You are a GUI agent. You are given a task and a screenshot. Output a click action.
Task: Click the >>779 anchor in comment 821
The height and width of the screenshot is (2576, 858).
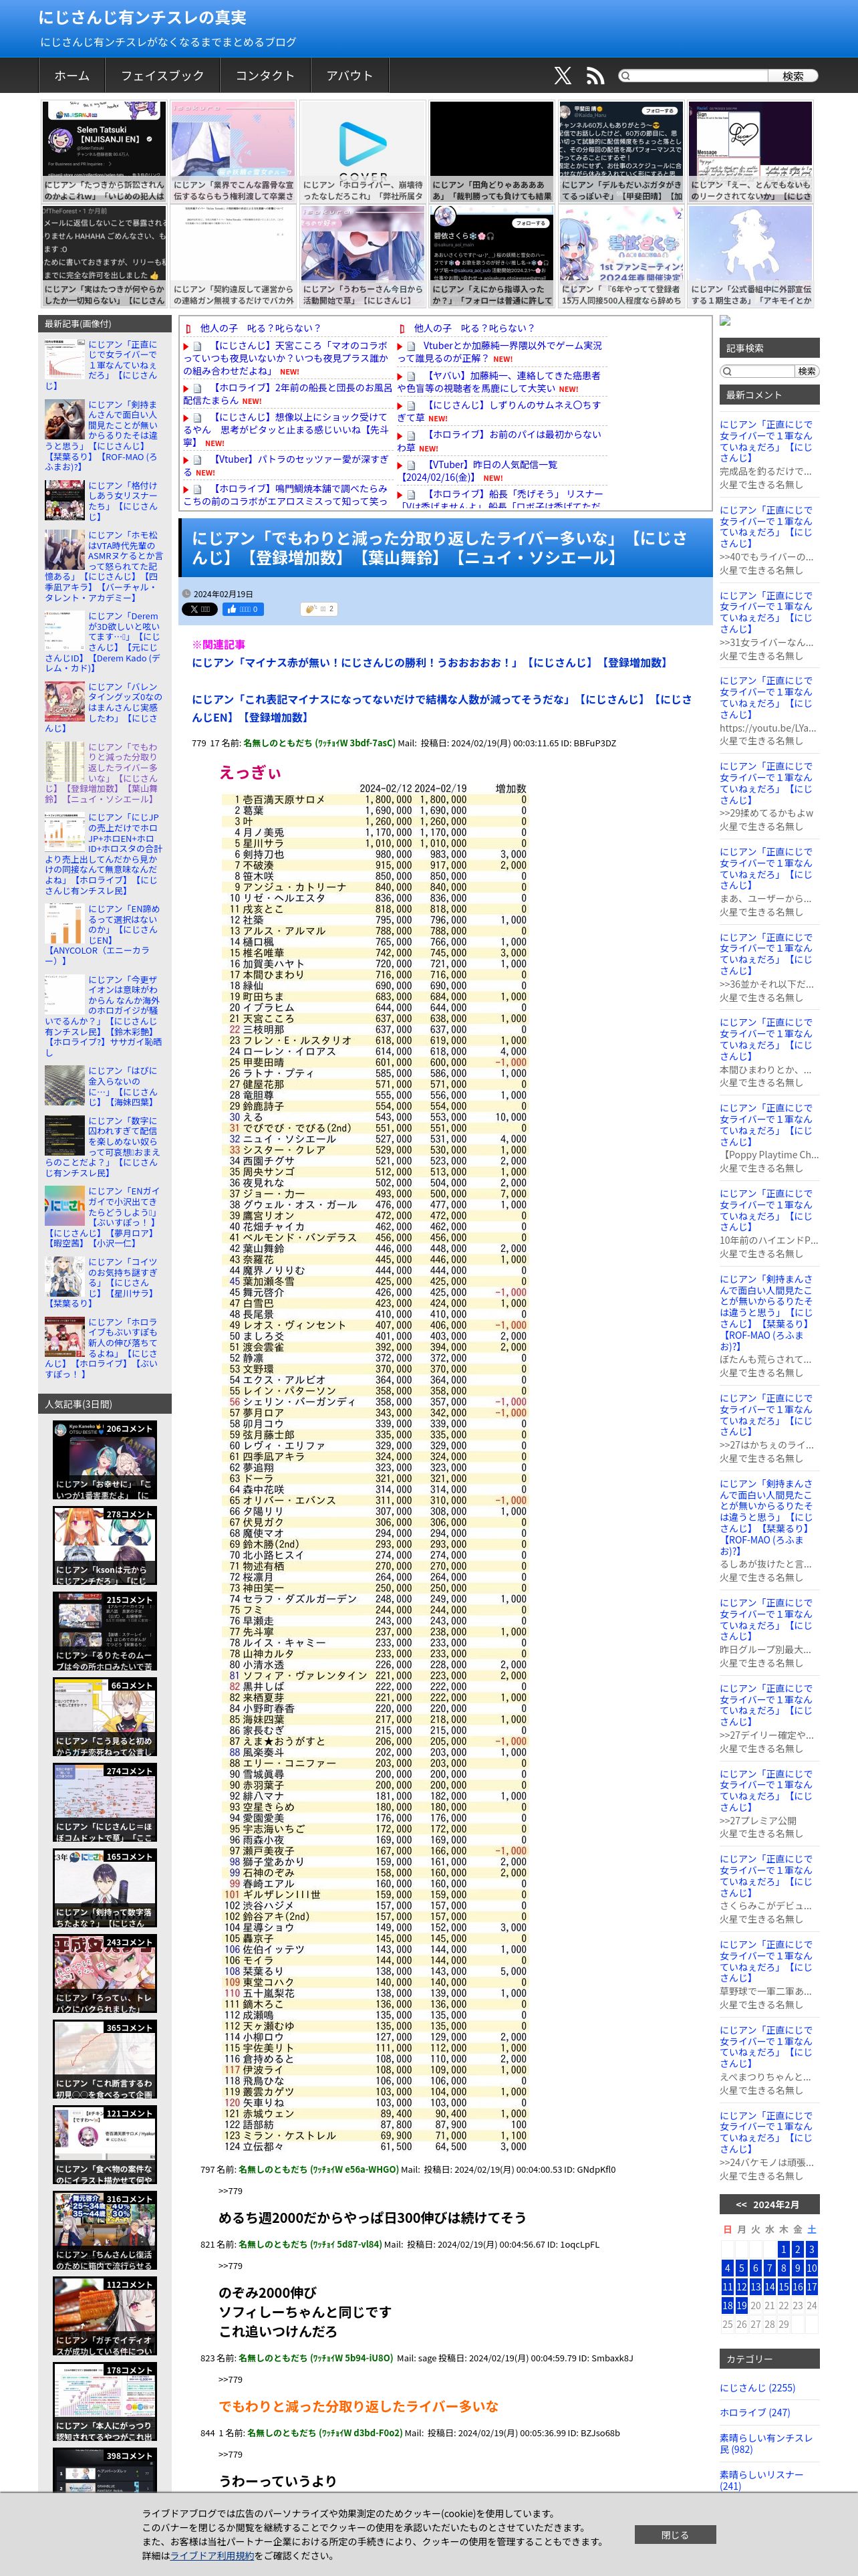tap(231, 2266)
